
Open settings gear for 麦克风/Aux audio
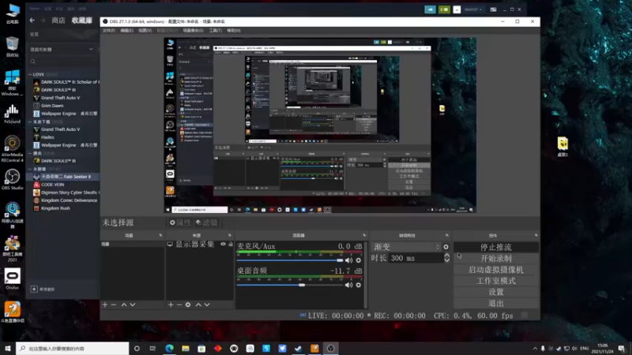click(359, 260)
